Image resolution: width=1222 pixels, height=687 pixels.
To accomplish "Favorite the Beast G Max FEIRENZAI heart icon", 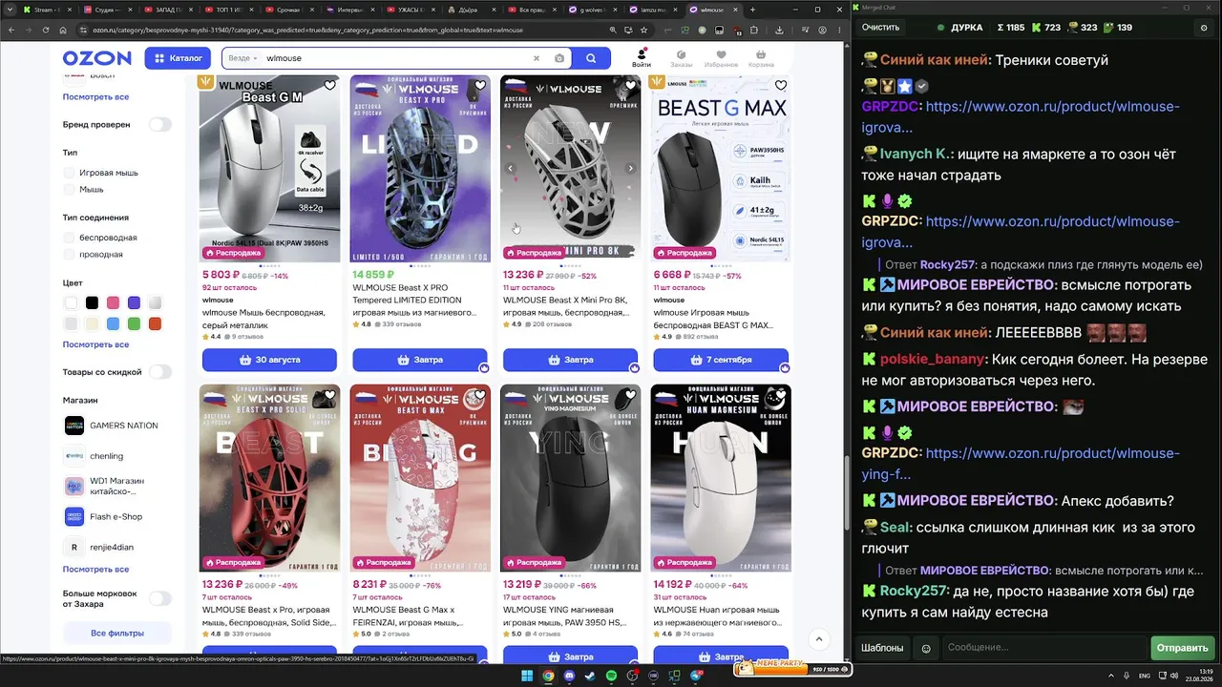I will coord(480,395).
